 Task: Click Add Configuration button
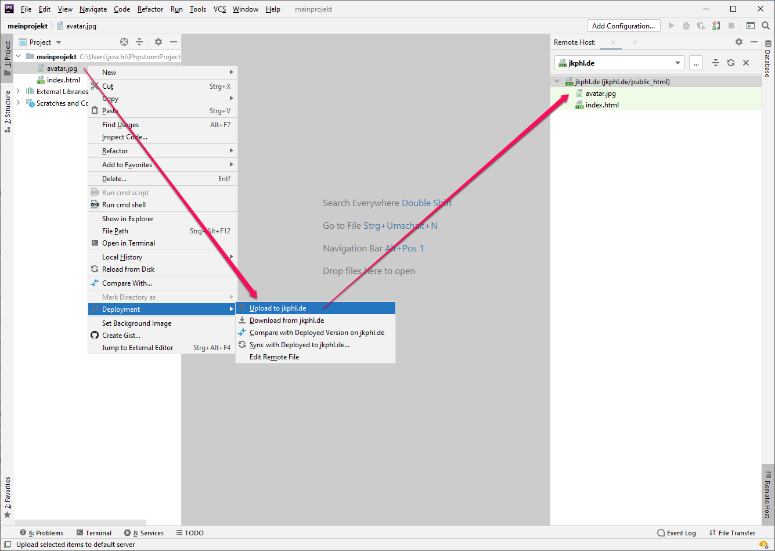[x=623, y=26]
